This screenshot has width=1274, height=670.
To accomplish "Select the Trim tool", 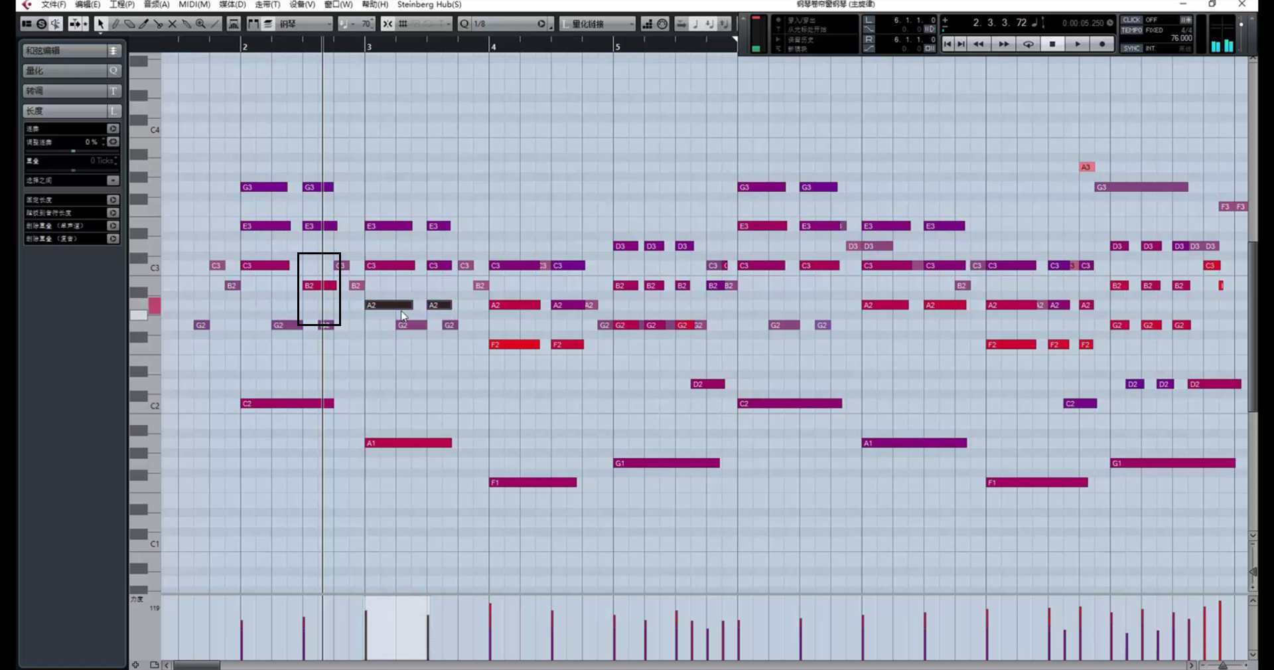I will [x=143, y=24].
